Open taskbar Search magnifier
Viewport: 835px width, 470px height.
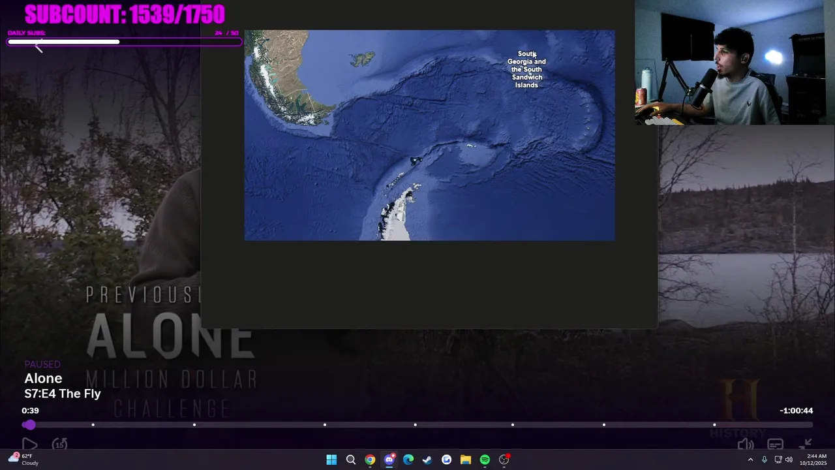coord(350,460)
